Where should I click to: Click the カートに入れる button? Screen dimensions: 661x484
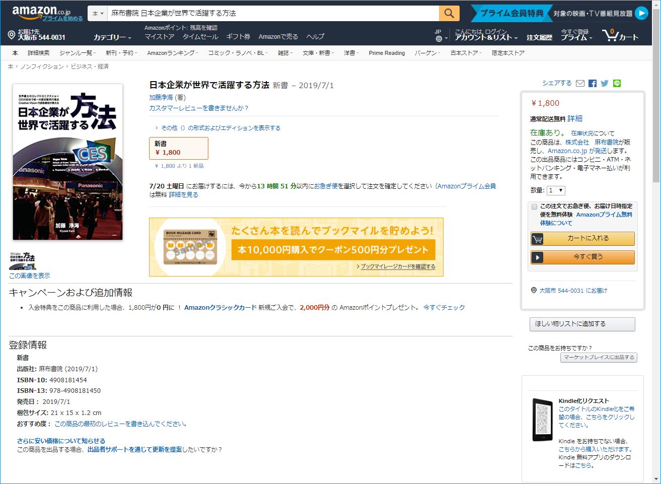(582, 239)
